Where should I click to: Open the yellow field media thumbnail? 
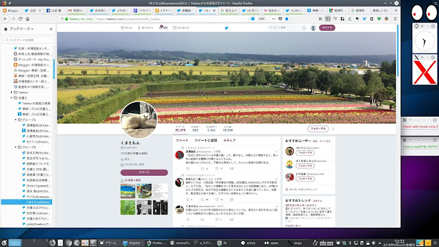pyautogui.click(x=128, y=191)
